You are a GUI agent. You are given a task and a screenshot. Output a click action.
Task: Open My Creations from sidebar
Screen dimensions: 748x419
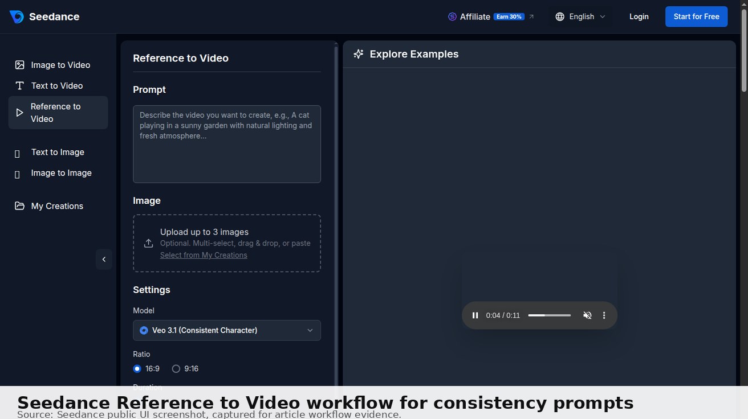(58, 206)
